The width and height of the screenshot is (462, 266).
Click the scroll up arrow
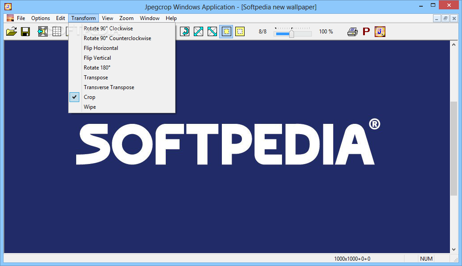point(454,45)
